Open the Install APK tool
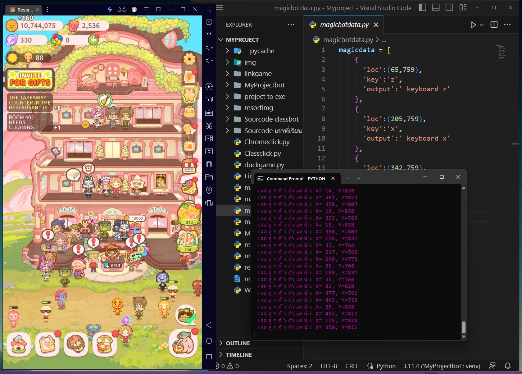 pyautogui.click(x=209, y=113)
